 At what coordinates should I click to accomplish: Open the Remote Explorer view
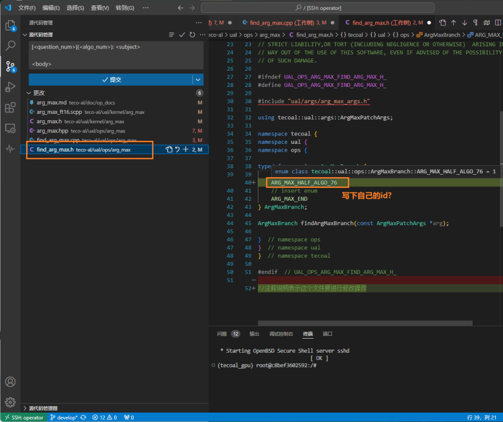click(10, 128)
